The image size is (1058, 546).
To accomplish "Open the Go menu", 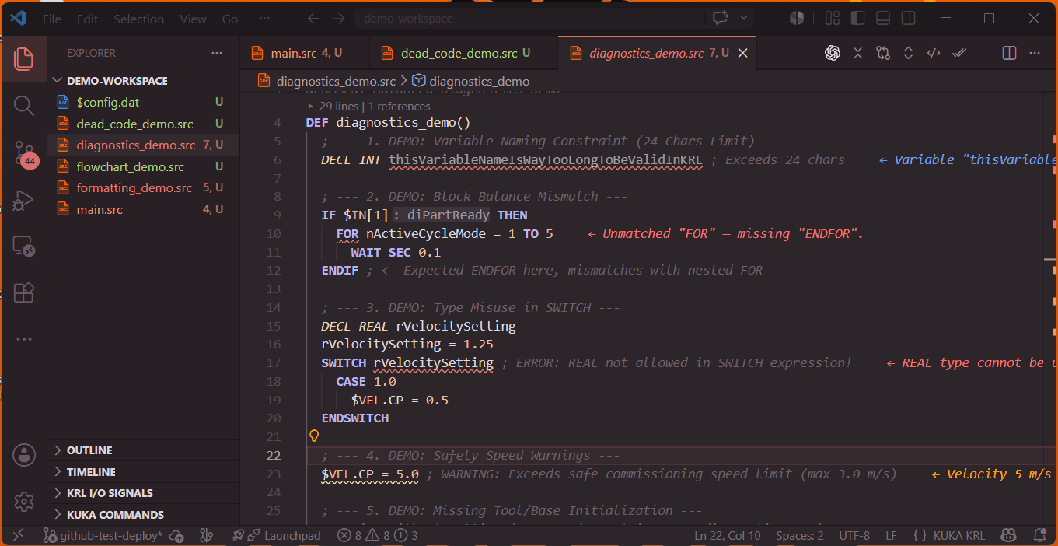I will click(x=230, y=19).
